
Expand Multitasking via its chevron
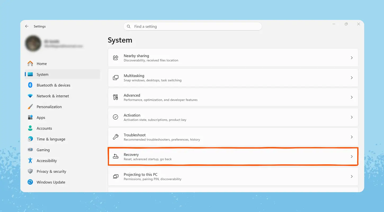tap(352, 78)
